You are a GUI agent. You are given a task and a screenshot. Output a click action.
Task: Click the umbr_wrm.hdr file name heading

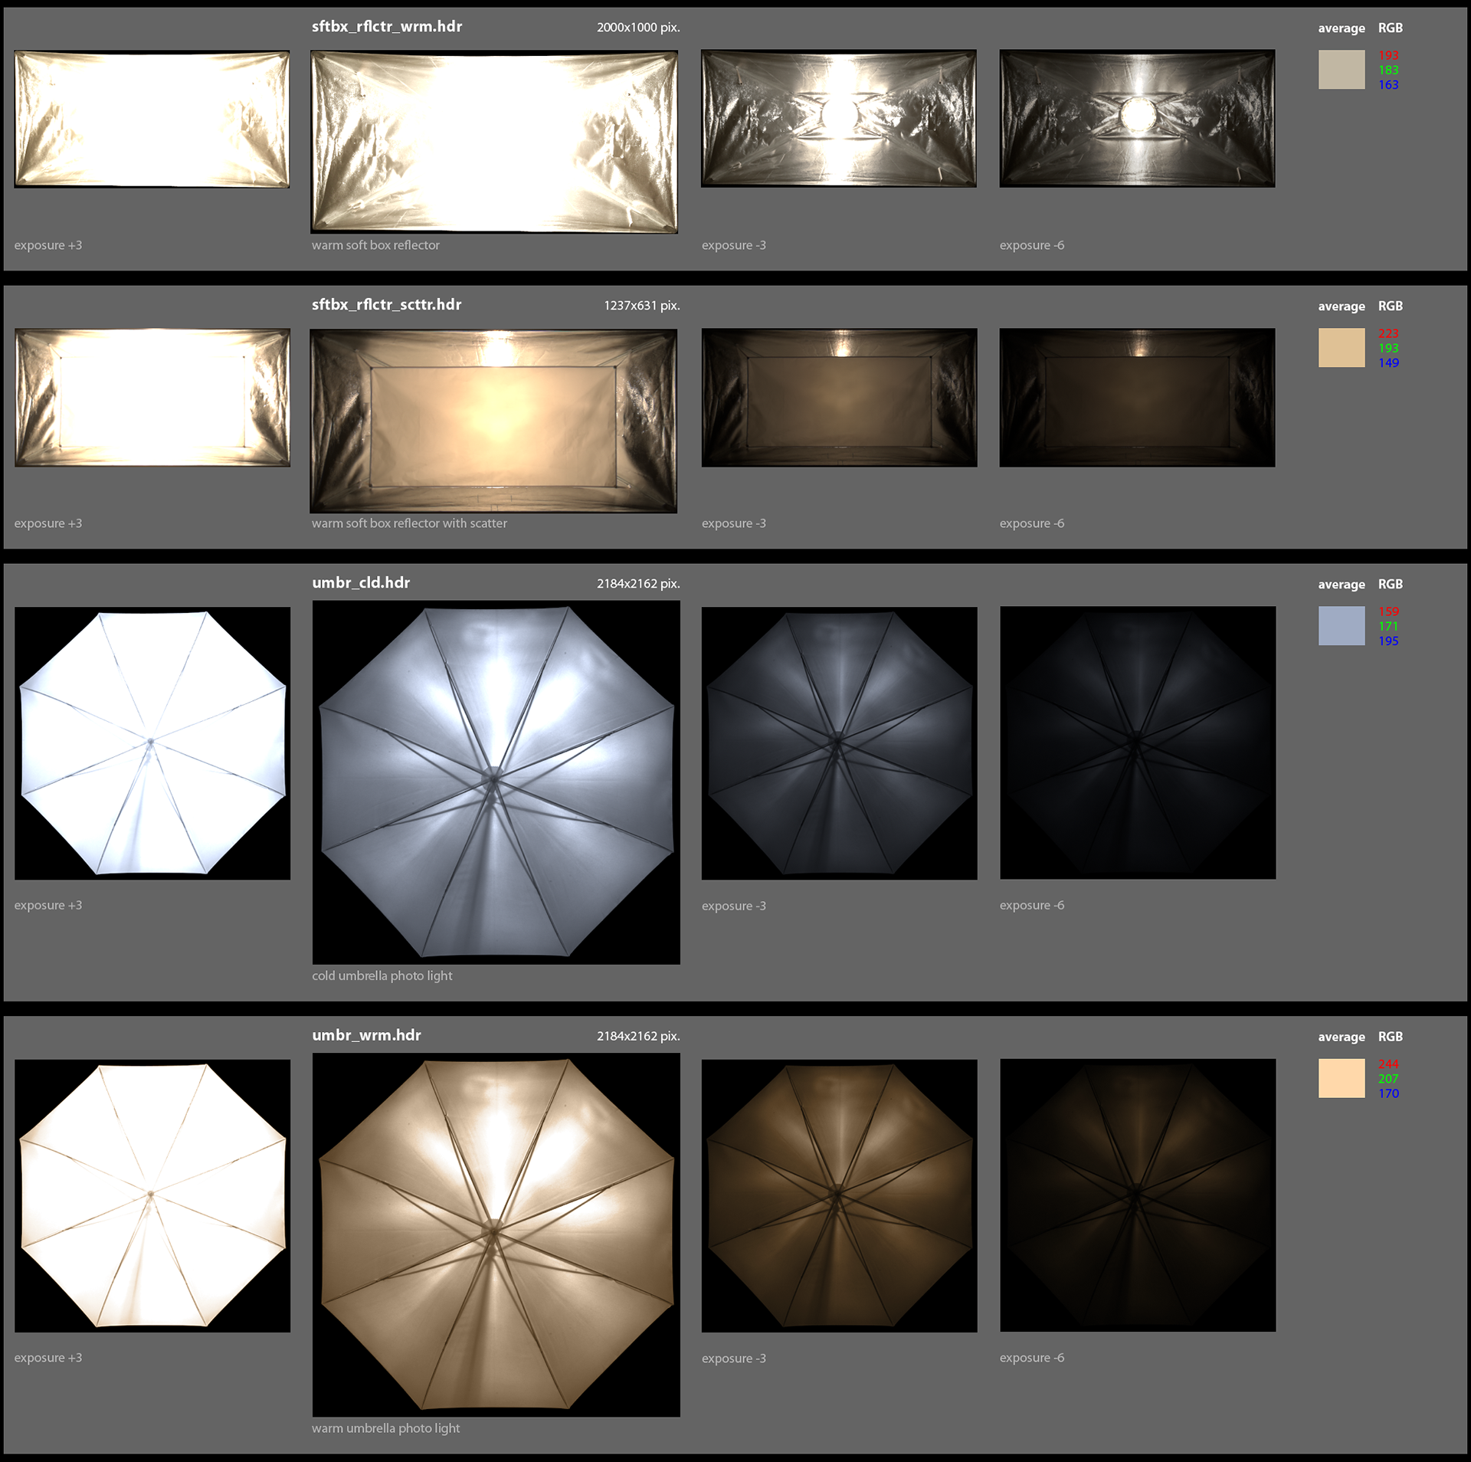click(366, 1035)
